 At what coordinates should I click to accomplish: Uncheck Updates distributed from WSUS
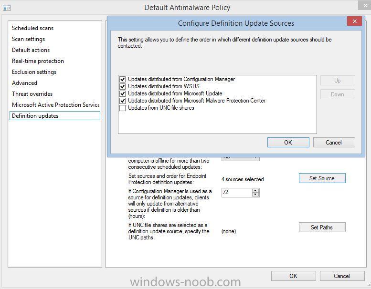point(122,86)
